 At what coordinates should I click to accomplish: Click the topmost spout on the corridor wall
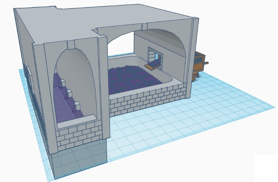[61, 84]
